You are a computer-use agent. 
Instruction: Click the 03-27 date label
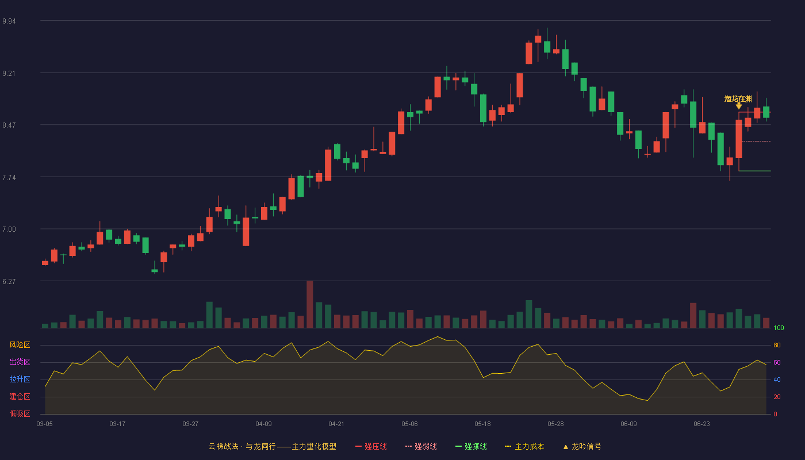[190, 424]
